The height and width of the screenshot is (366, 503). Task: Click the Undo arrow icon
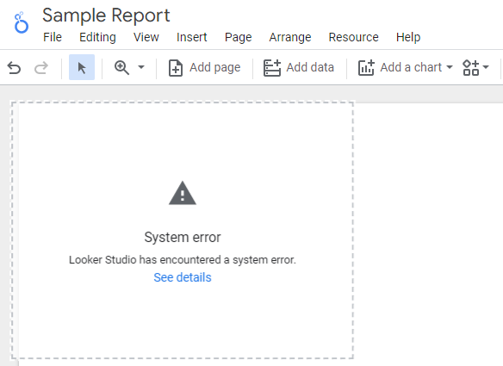pyautogui.click(x=14, y=68)
